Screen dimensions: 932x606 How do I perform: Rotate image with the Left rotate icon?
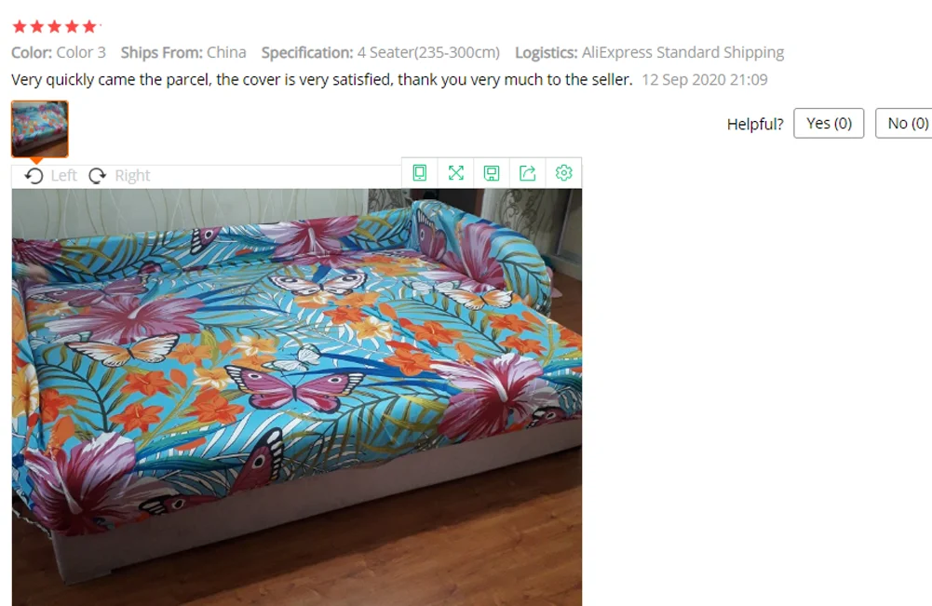(34, 176)
